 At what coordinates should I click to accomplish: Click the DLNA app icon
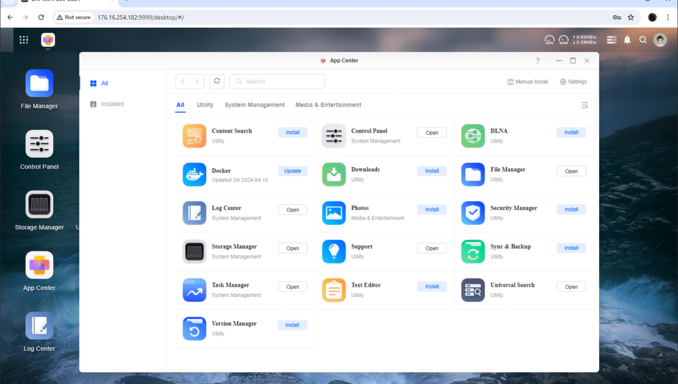click(x=473, y=136)
